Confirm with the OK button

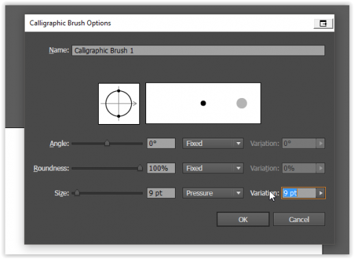point(243,219)
